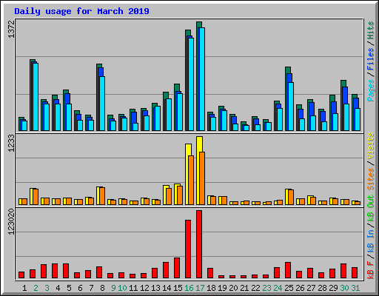Image resolution: width=379 pixels, height=296 pixels.
Task: Click day 25 on the x-axis
Action: click(289, 288)
